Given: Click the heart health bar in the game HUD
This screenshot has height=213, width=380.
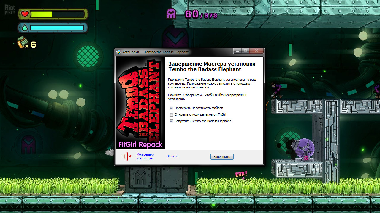Looking at the screenshot, I should [x=53, y=14].
